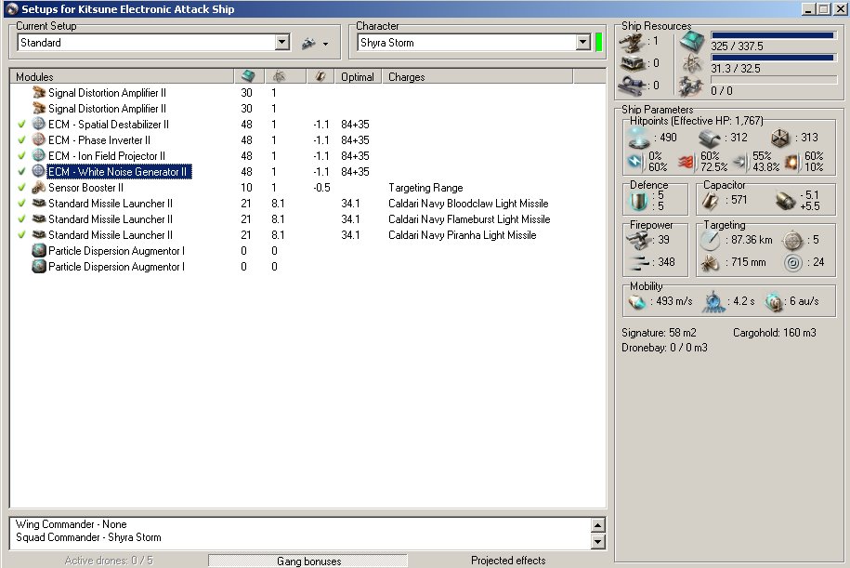Viewport: 850px width, 568px height.
Task: Click the ECM Phase Inverter II module icon
Action: (x=38, y=139)
